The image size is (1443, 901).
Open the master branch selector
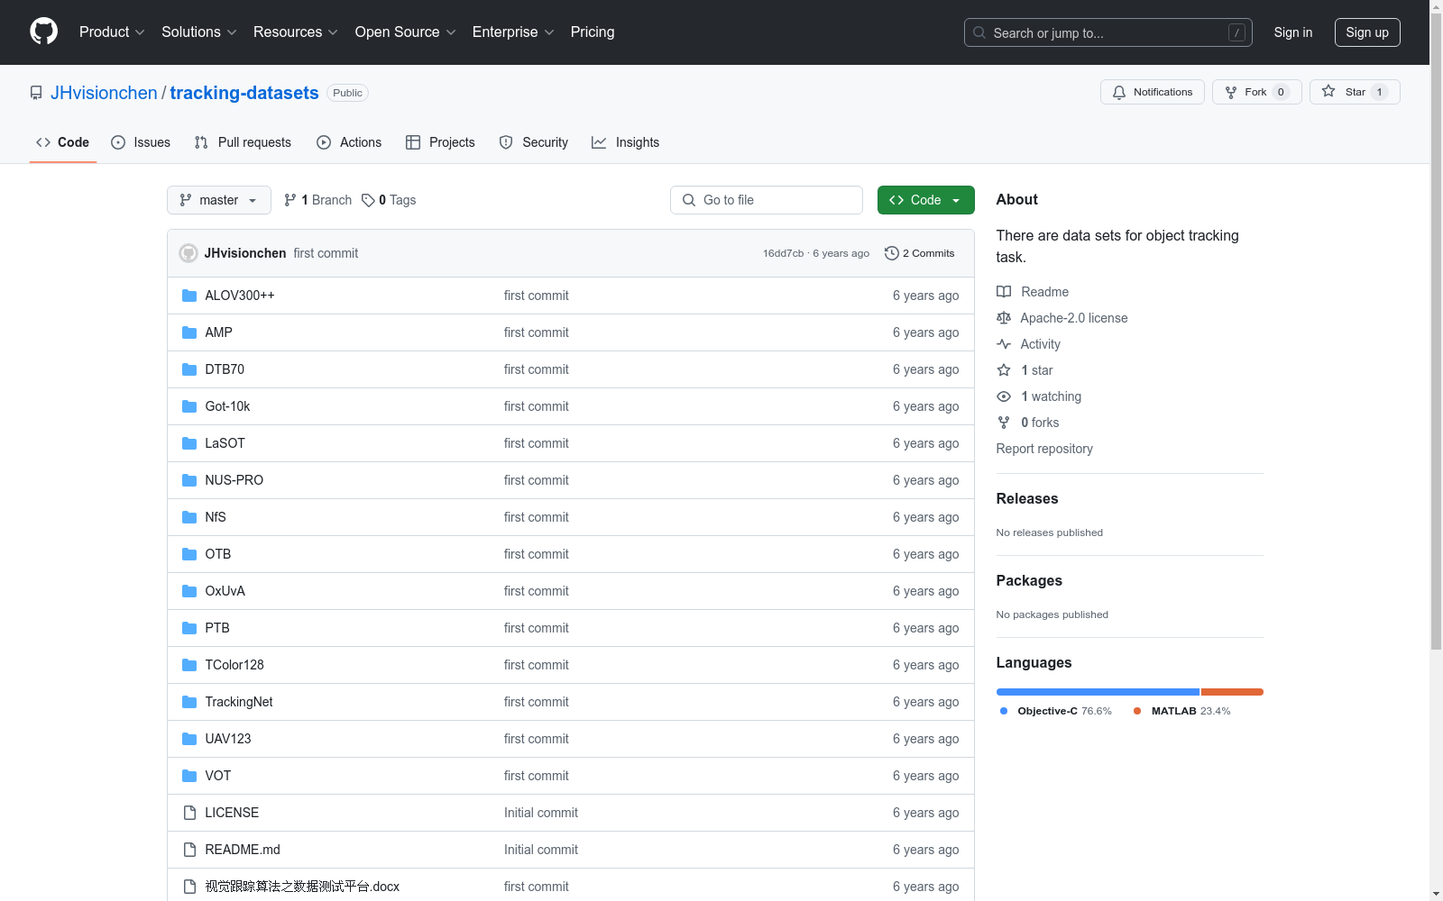[219, 200]
